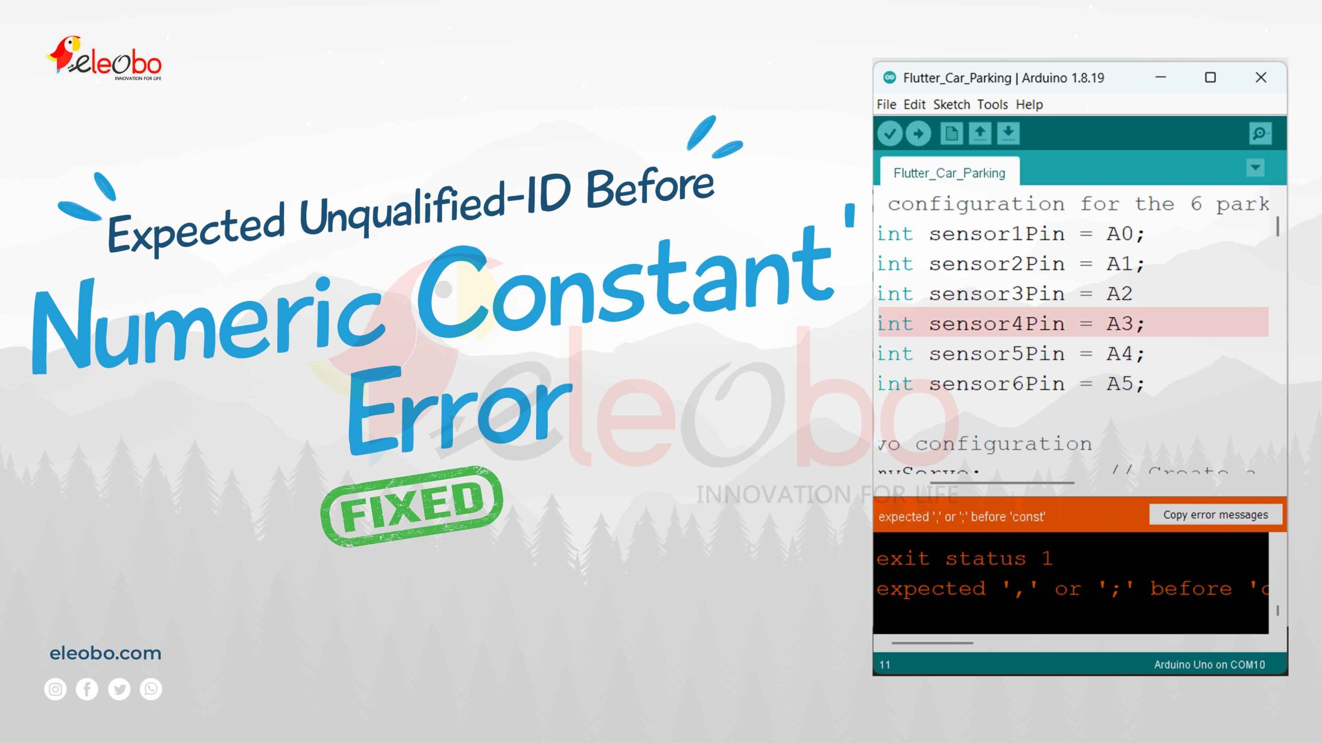Click the Serial Monitor magnifier icon

tap(1261, 133)
